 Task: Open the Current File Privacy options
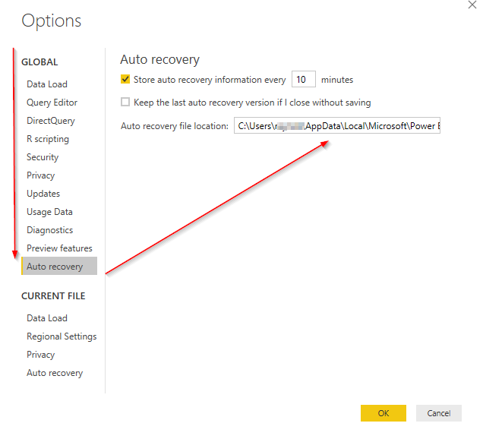pyautogui.click(x=41, y=355)
